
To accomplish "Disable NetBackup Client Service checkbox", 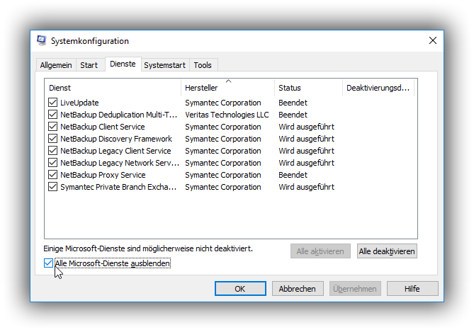I will click(x=52, y=127).
